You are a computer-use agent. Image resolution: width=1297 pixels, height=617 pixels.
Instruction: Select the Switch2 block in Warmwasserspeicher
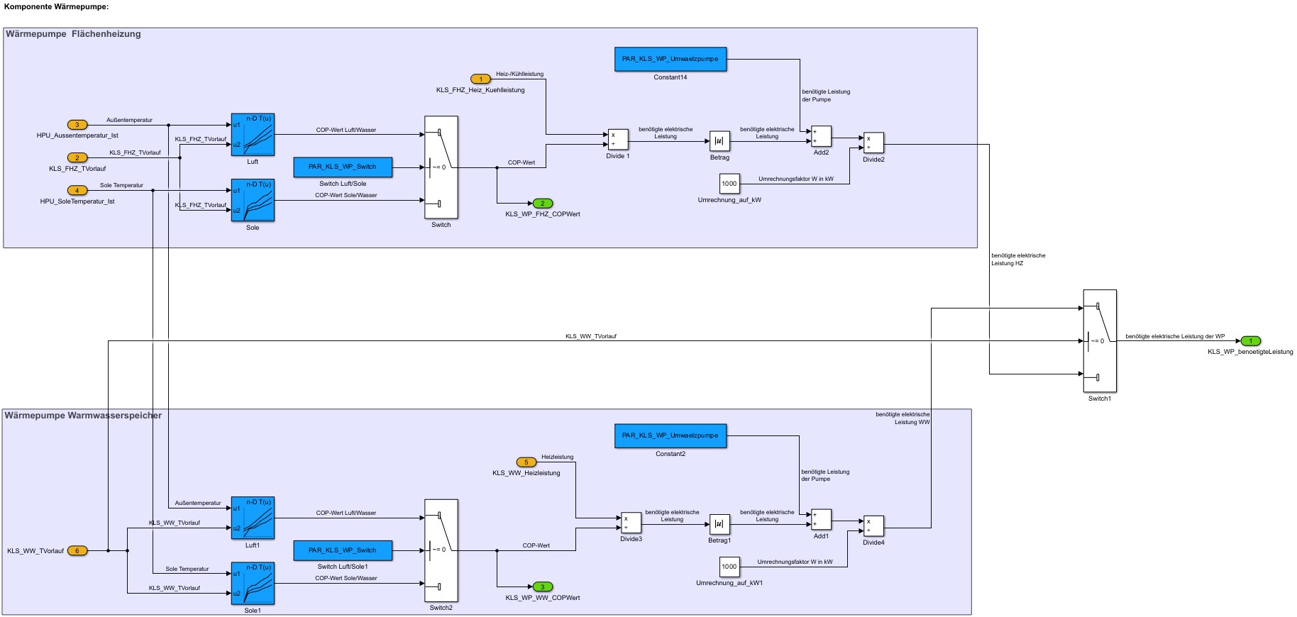441,550
